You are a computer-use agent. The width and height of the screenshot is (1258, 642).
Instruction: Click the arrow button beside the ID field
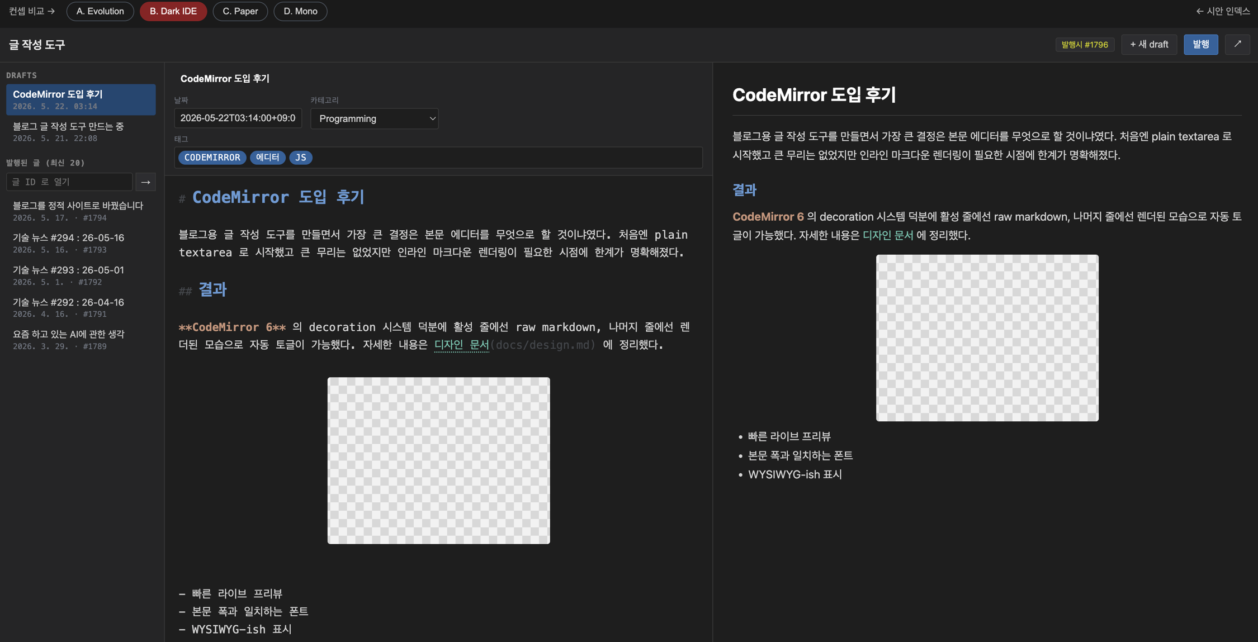(145, 182)
